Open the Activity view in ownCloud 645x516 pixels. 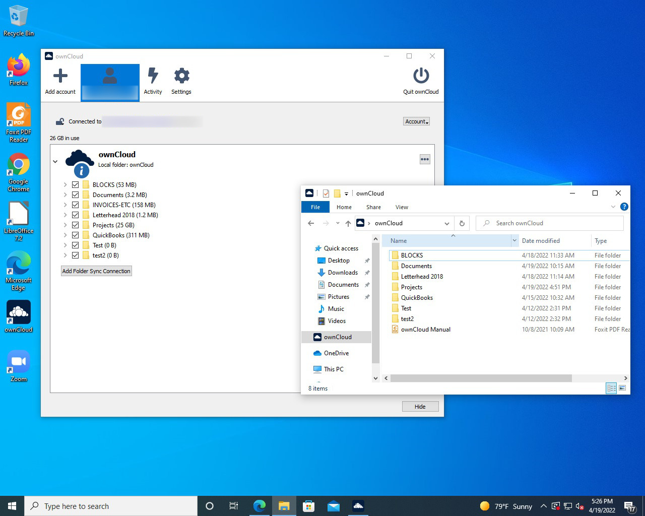pos(153,81)
